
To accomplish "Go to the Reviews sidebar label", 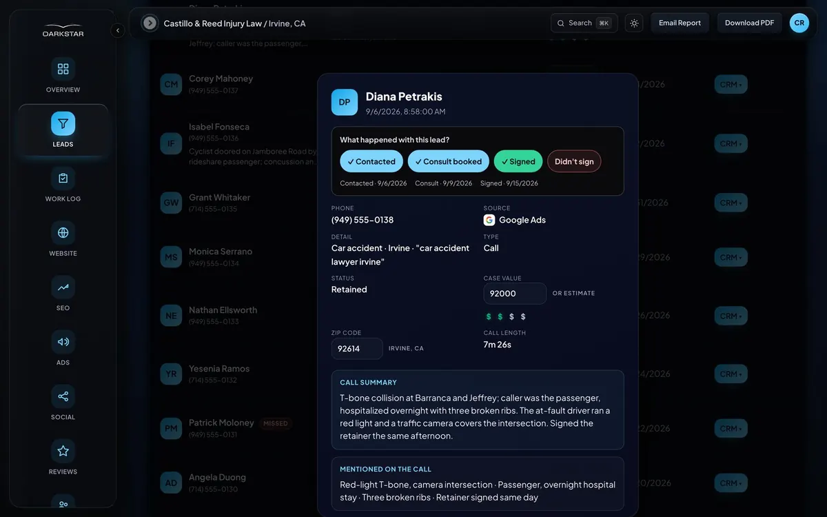I will pos(63,472).
